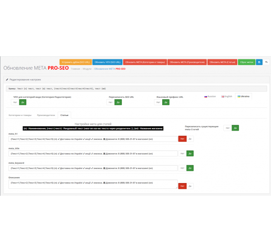
Task: Open the Категории и товары tab
Action: [x=20, y=115]
